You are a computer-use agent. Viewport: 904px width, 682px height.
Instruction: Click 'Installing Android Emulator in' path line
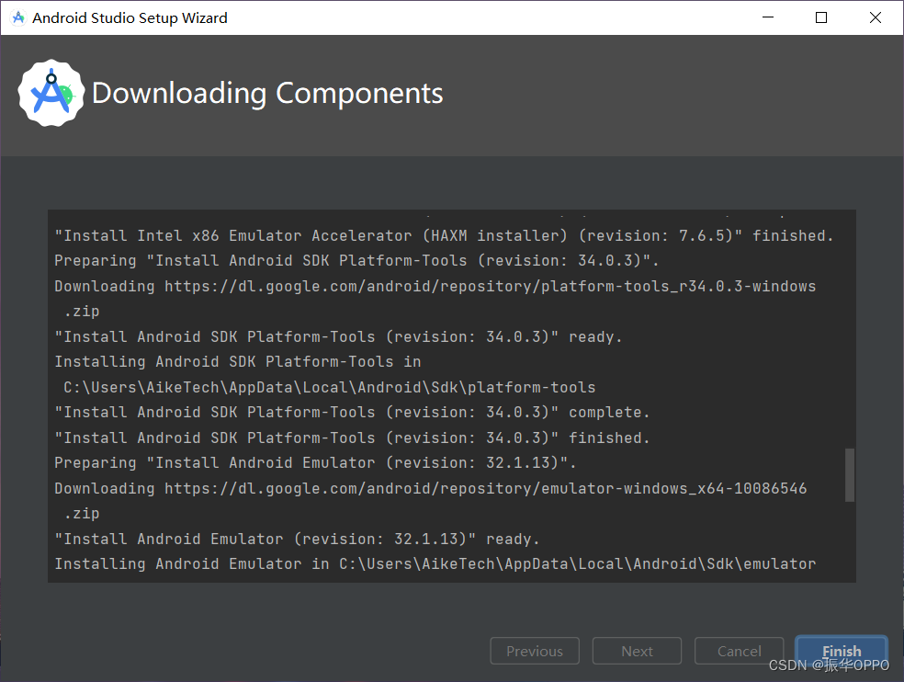click(x=435, y=563)
